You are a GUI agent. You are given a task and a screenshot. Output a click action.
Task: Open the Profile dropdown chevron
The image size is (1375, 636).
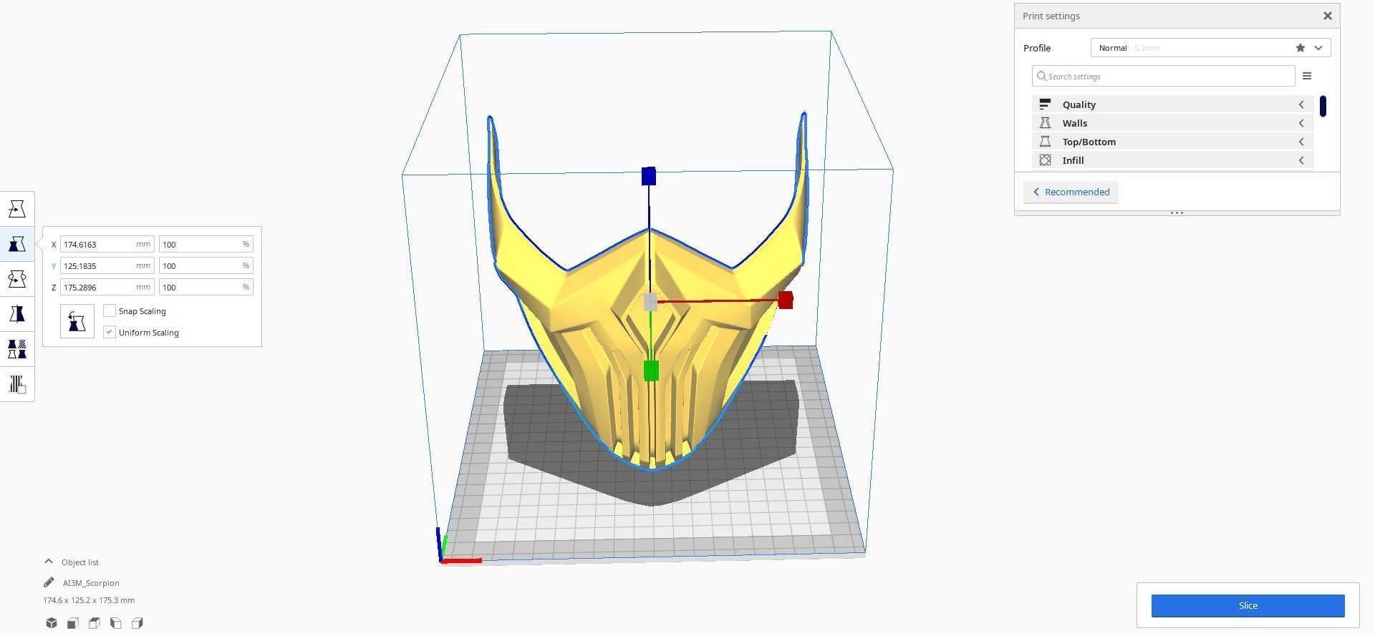coord(1318,48)
